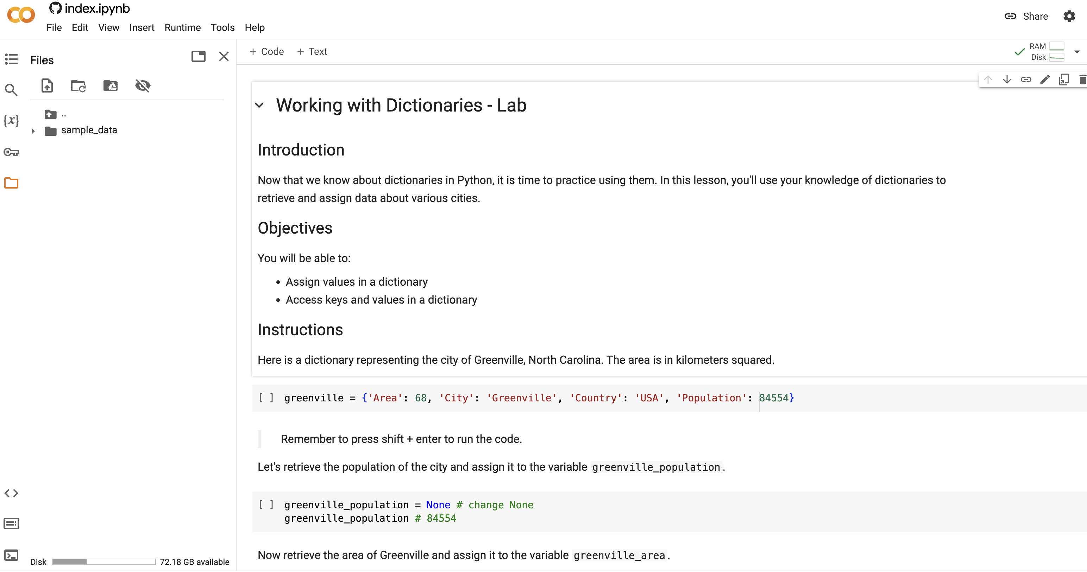Viewport: 1087px width, 572px height.
Task: Check the Disk usage bar
Action: pyautogui.click(x=103, y=561)
